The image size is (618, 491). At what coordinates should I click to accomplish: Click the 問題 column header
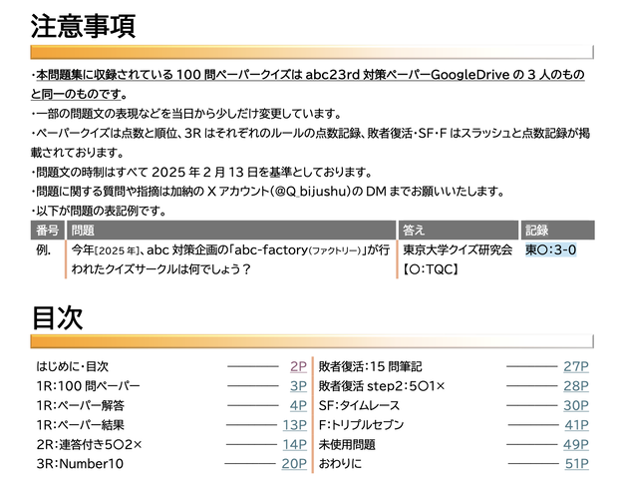(231, 231)
